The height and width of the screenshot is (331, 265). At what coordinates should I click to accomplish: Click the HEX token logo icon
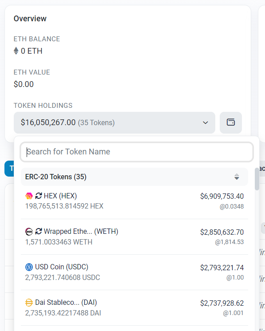(29, 196)
